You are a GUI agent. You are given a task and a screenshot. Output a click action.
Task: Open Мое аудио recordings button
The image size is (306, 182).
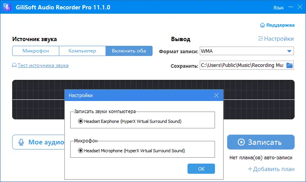[38, 142]
